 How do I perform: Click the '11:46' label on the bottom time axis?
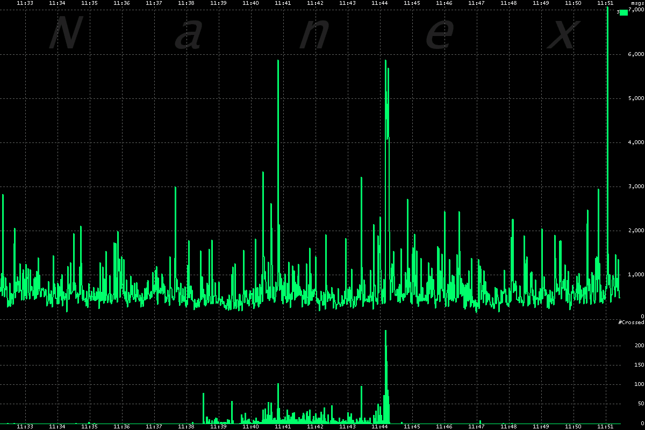tap(444, 427)
